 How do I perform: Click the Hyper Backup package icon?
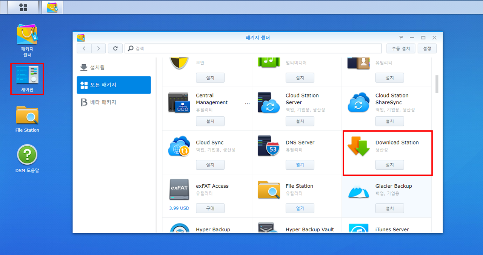point(179,228)
